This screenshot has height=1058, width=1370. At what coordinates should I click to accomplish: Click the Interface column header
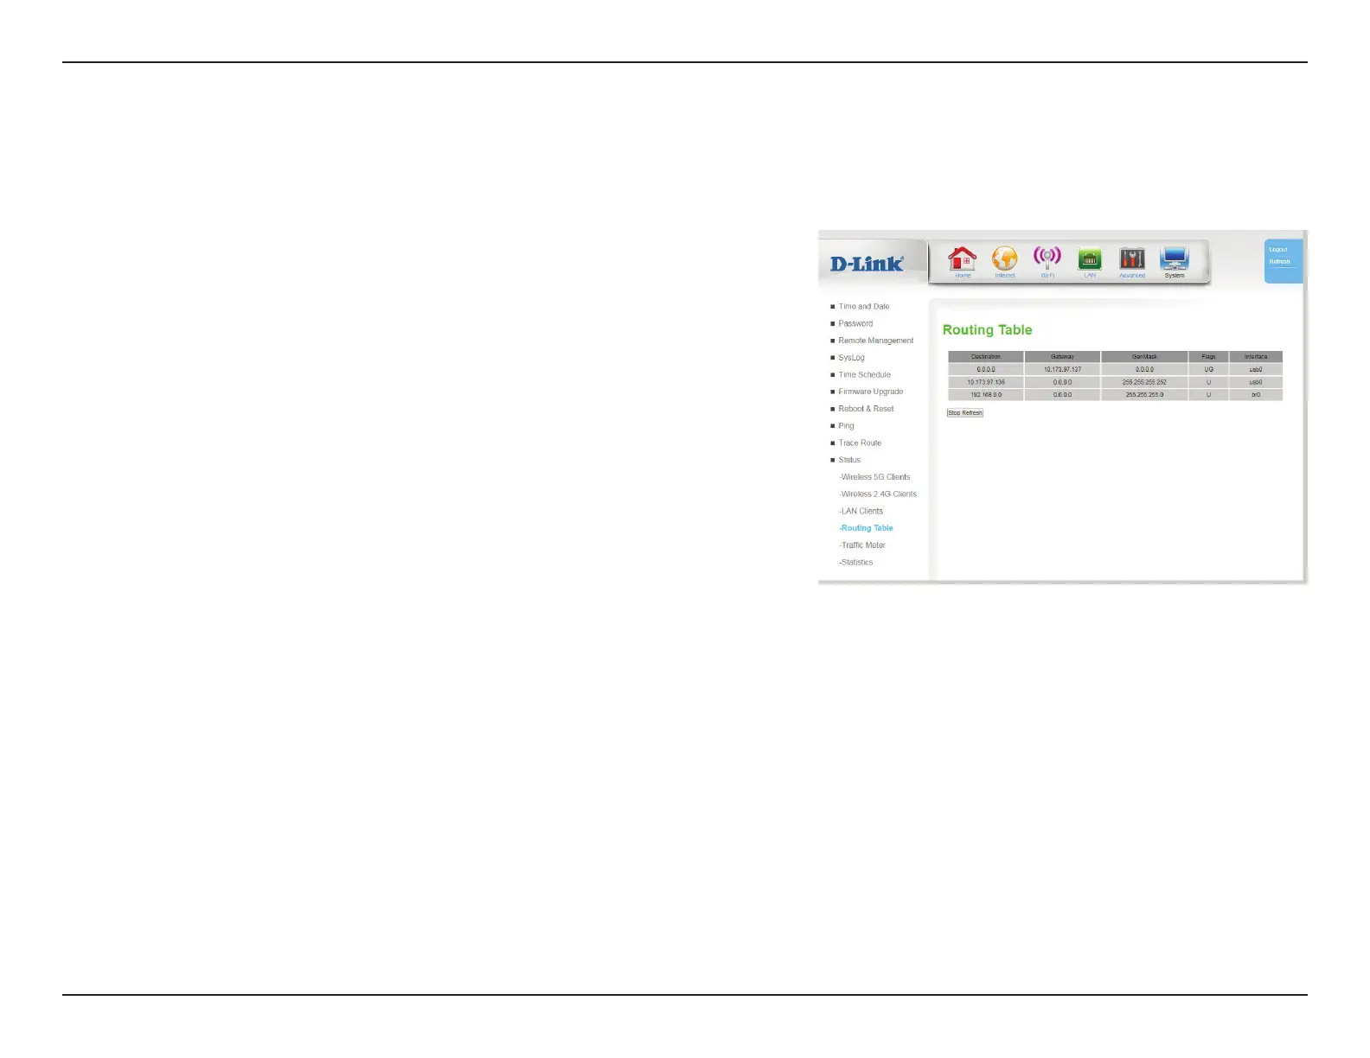point(1256,357)
